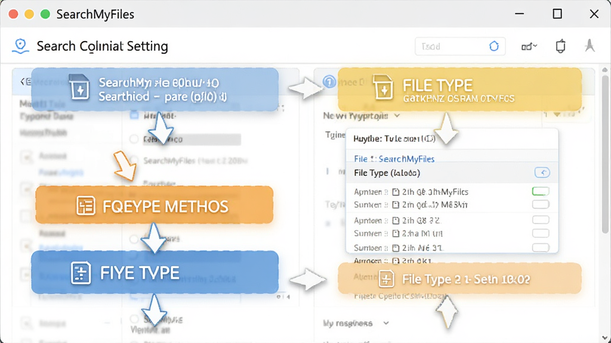Expand the 'My resgíness' dropdown chevron
611x343 pixels.
(386, 323)
